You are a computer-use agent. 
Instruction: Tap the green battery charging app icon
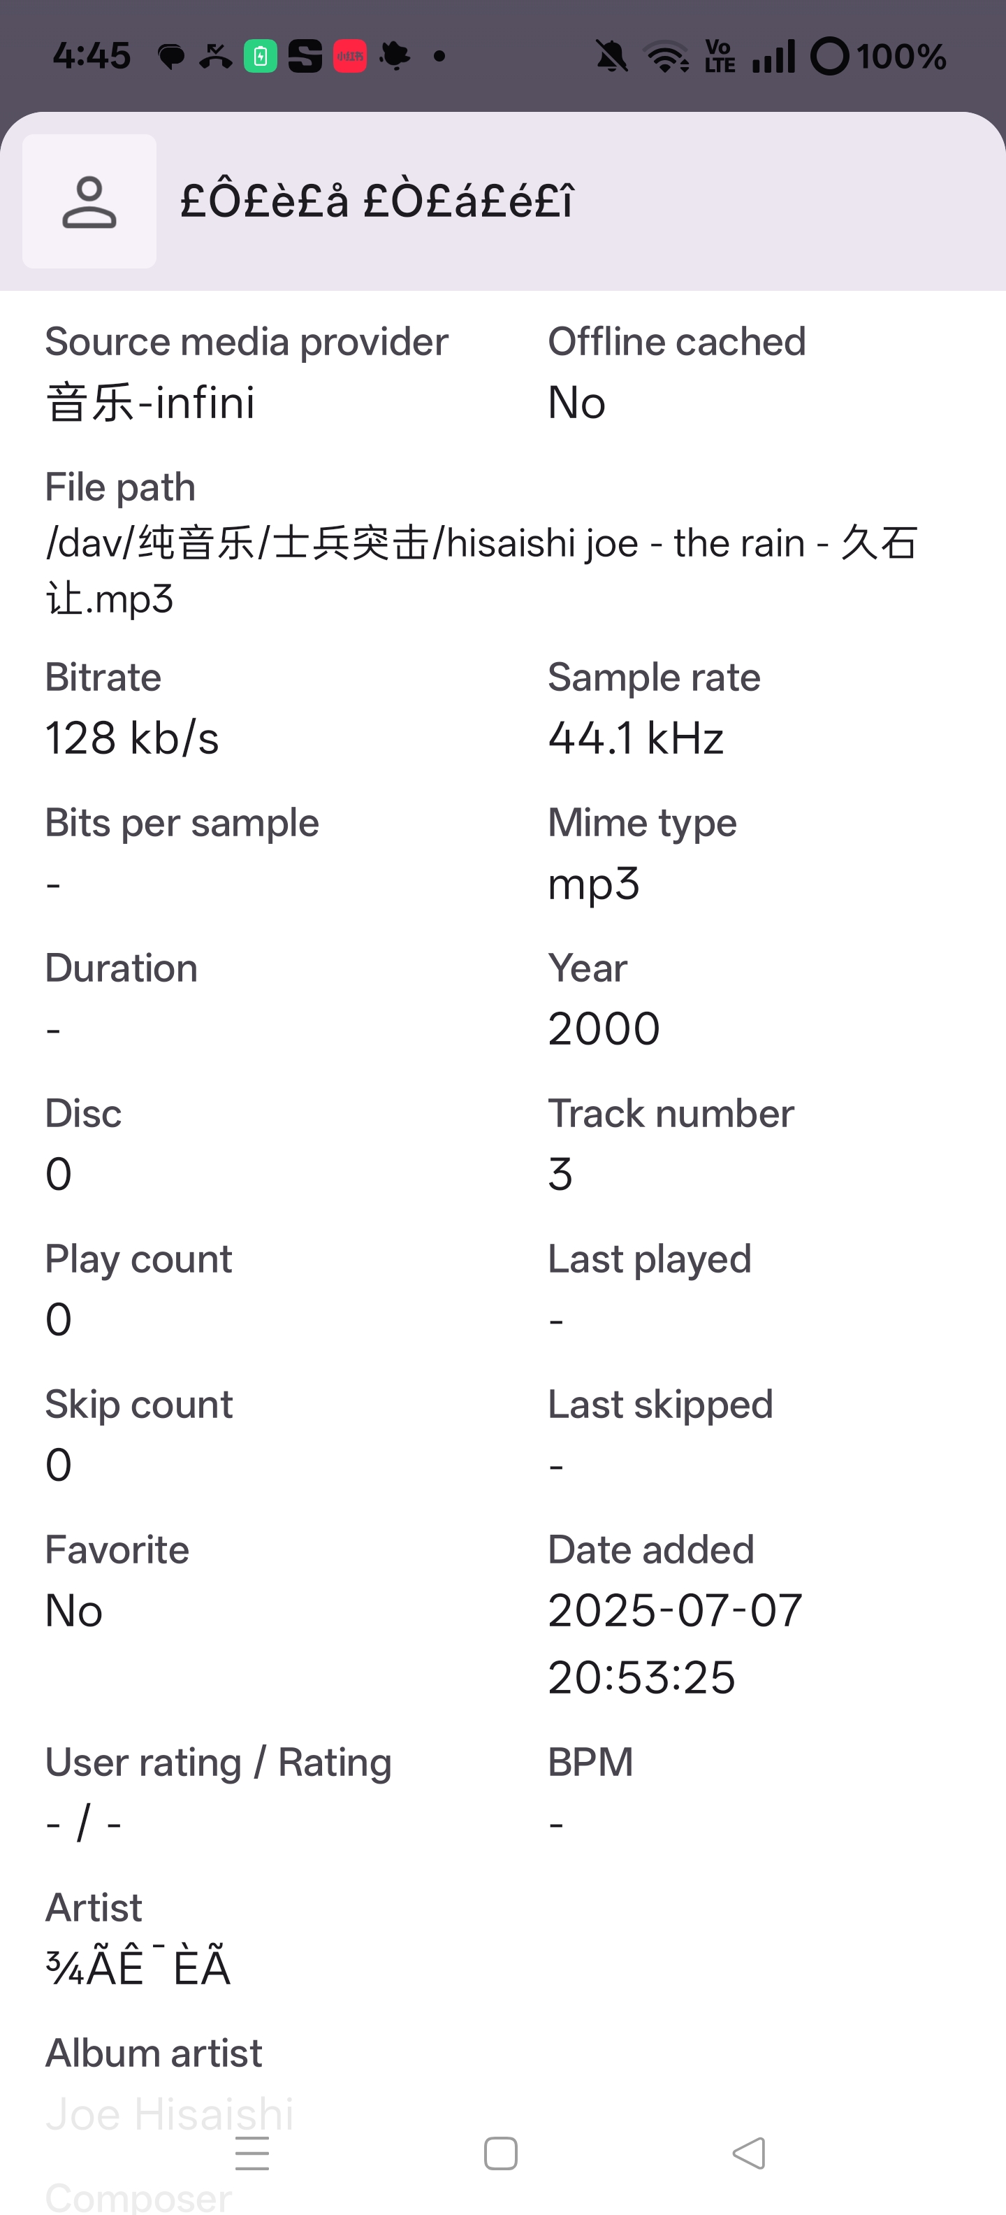[x=261, y=57]
